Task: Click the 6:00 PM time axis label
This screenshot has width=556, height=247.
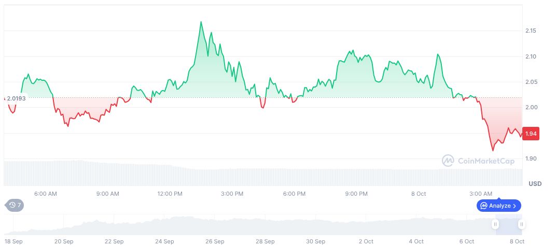Action: pos(294,194)
